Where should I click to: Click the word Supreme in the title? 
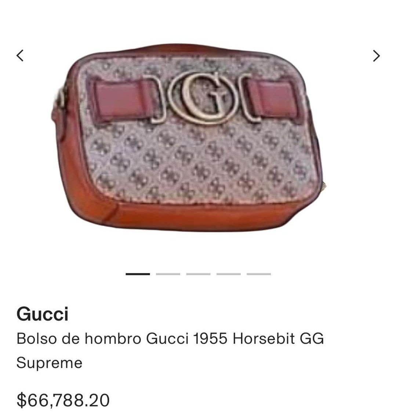pos(50,363)
